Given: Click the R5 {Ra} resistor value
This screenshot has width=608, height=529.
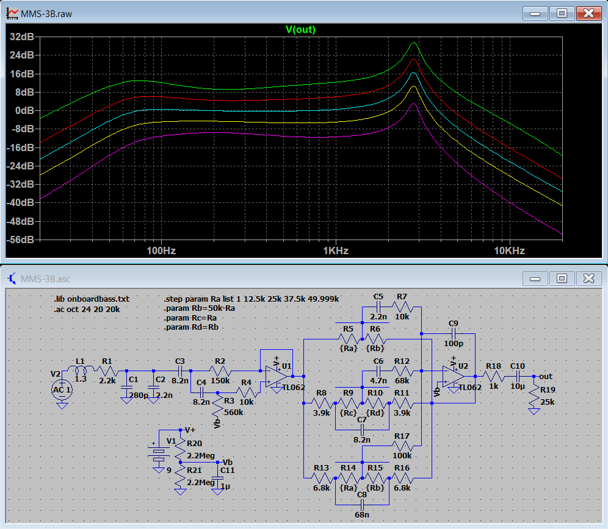Looking at the screenshot, I should click(348, 349).
